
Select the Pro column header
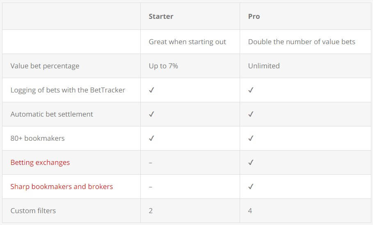254,17
